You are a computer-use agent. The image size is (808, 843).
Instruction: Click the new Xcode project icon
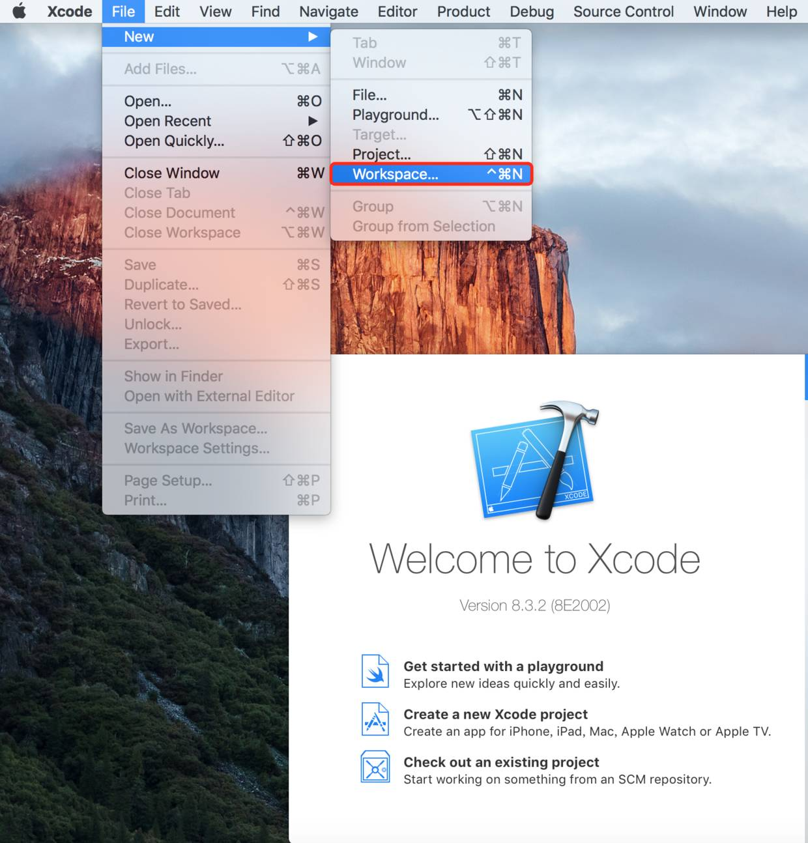[375, 720]
